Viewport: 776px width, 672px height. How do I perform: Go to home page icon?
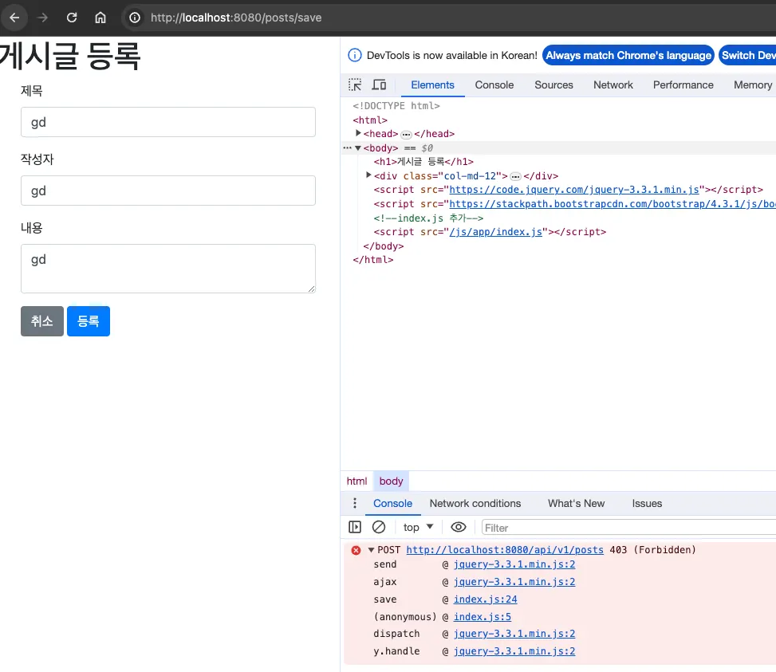(x=100, y=17)
